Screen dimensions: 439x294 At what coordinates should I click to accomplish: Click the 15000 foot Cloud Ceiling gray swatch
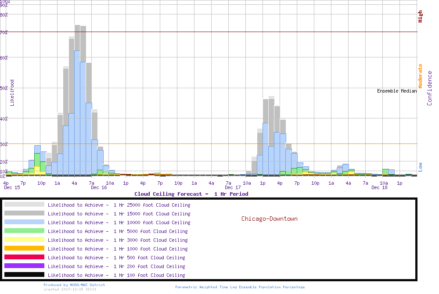24,213
